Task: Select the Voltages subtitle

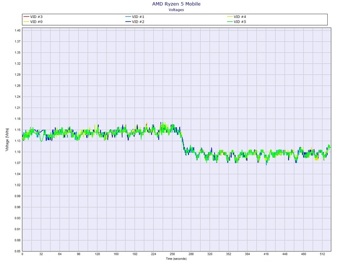Action: click(x=177, y=10)
